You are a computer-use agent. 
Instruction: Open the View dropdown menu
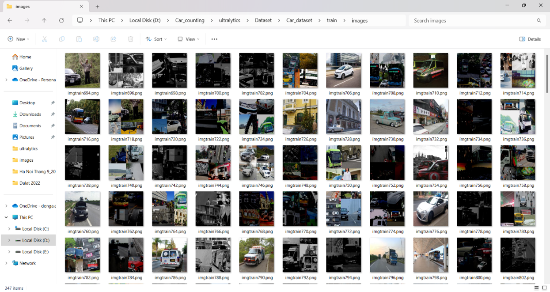[189, 39]
